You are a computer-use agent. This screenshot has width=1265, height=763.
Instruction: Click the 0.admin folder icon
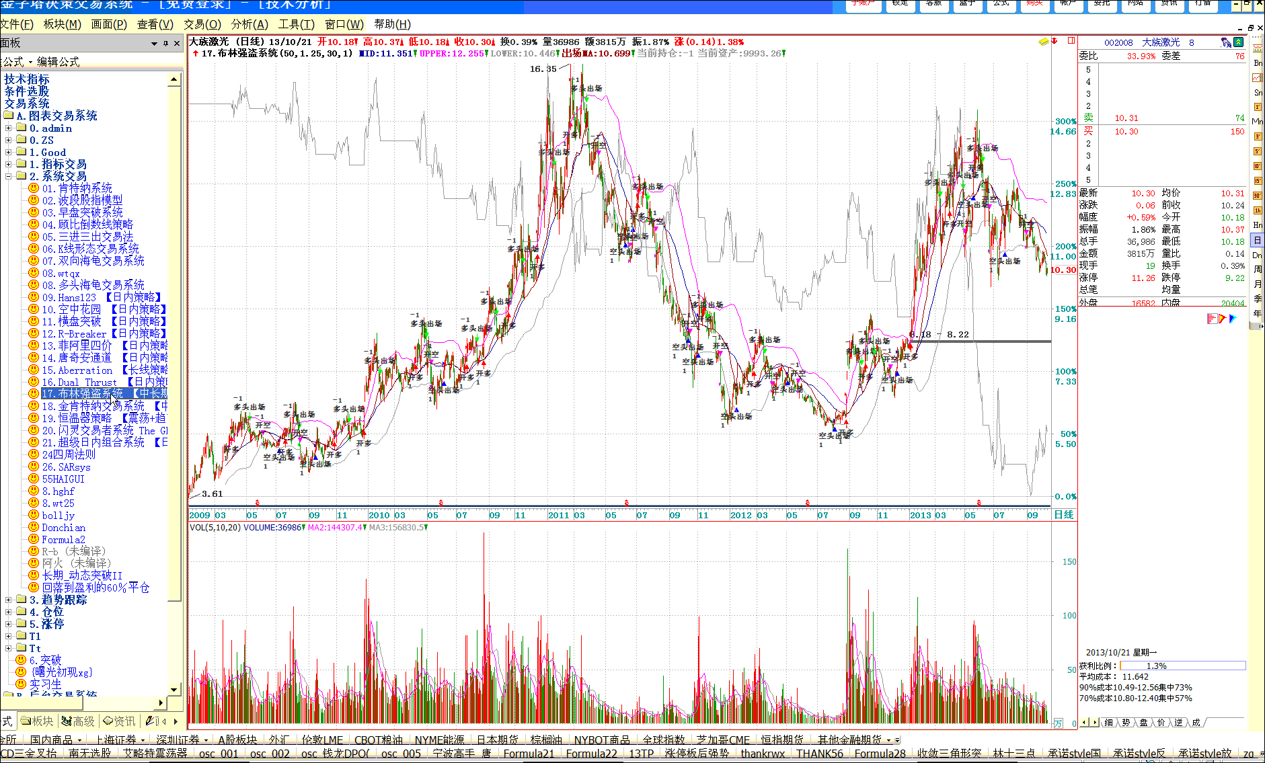[21, 128]
